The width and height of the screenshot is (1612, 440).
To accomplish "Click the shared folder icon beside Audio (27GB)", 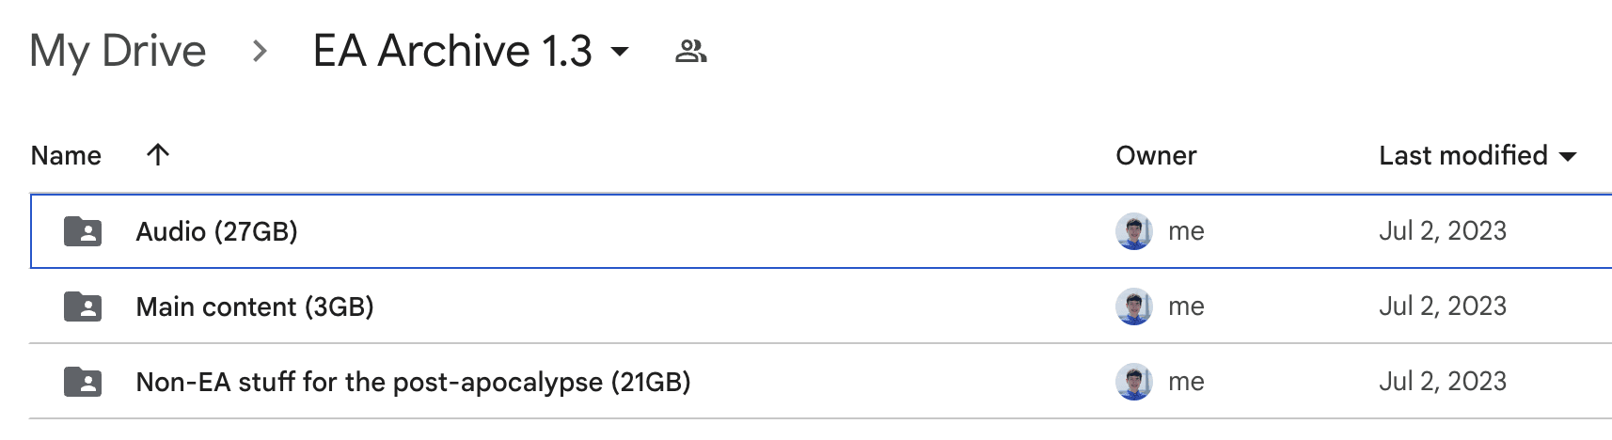I will 83,231.
